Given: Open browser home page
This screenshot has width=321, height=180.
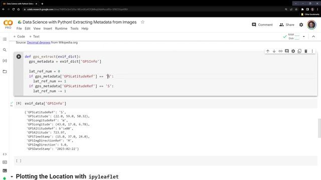Looking at the screenshot, I should (x=19, y=9).
